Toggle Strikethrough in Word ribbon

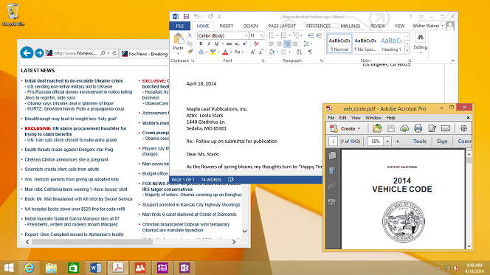(x=229, y=43)
